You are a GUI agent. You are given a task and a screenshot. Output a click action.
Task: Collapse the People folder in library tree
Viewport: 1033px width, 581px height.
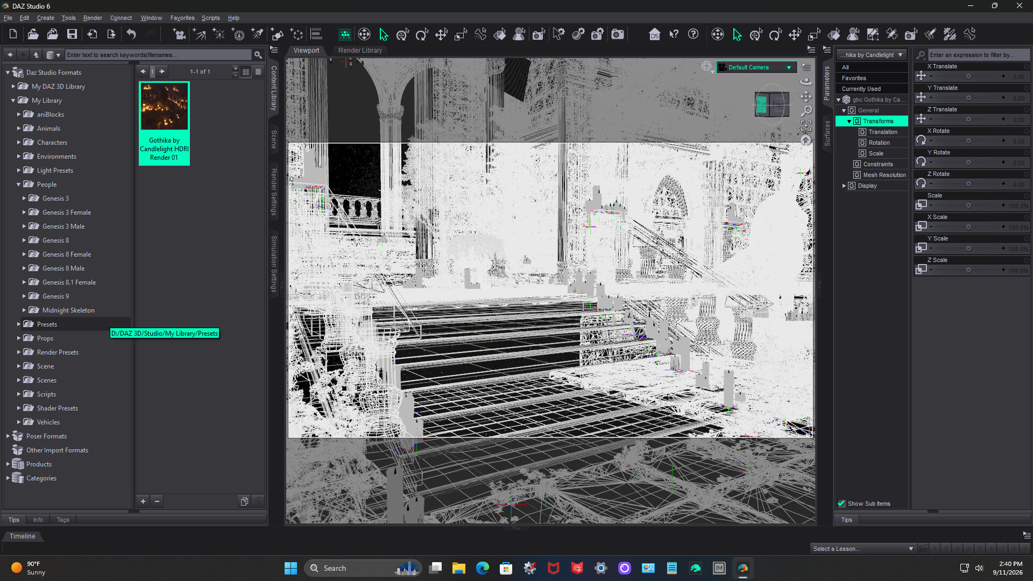pyautogui.click(x=18, y=185)
